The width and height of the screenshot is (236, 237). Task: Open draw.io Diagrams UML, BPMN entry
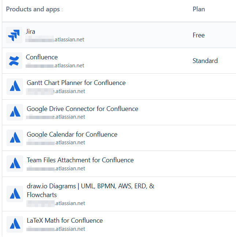click(x=90, y=190)
